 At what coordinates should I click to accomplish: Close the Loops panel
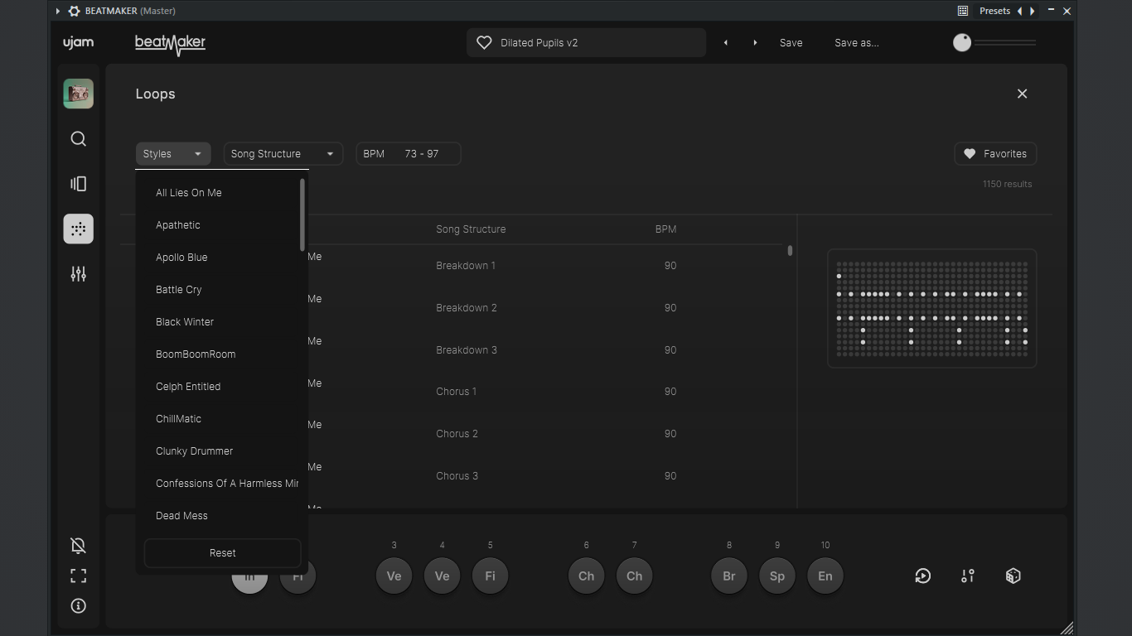pos(1022,94)
